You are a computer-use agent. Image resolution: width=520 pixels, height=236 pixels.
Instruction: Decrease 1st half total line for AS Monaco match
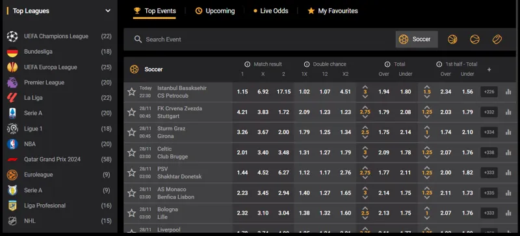(x=427, y=198)
